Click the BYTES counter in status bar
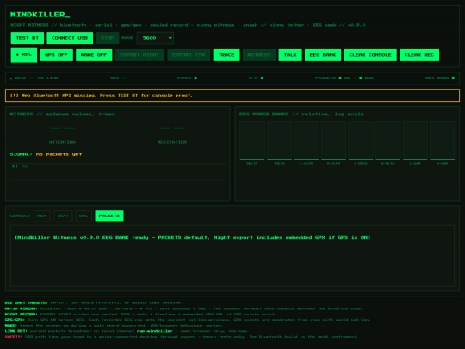This screenshot has height=349, width=465. click(x=187, y=78)
